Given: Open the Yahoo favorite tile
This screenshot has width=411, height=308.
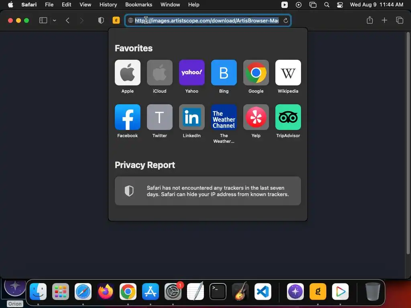Looking at the screenshot, I should click(x=191, y=73).
